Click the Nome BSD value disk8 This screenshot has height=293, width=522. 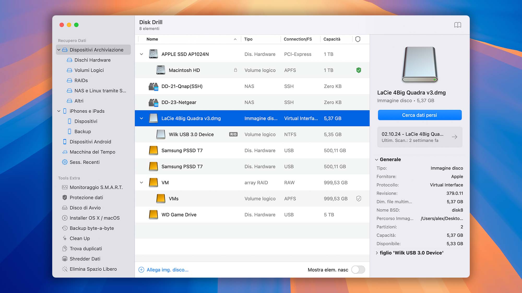pyautogui.click(x=458, y=210)
